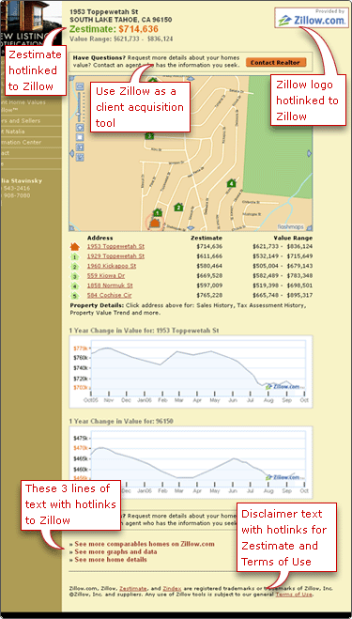Click Zestimate value $580,464
Image resolution: width=352 pixels, height=619 pixels.
pyautogui.click(x=209, y=266)
